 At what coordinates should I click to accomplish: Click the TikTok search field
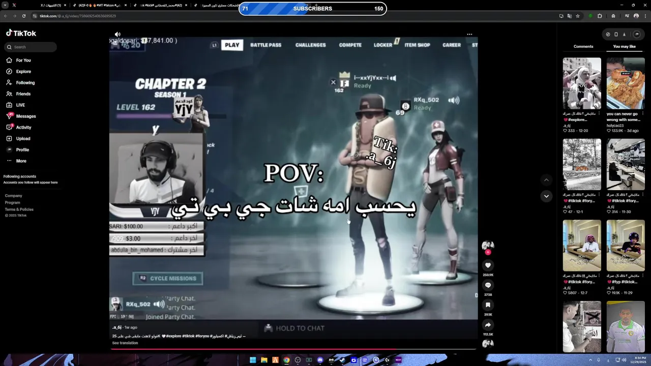(x=31, y=47)
